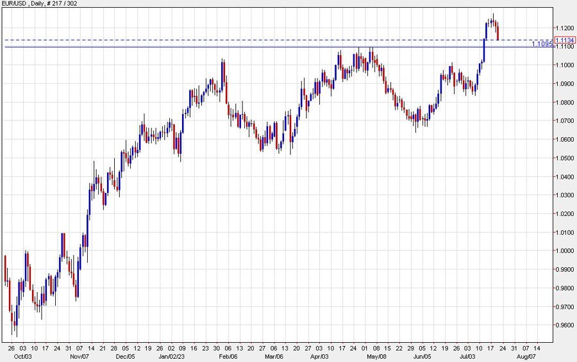Click the 1.0000 price axis label

click(561, 251)
